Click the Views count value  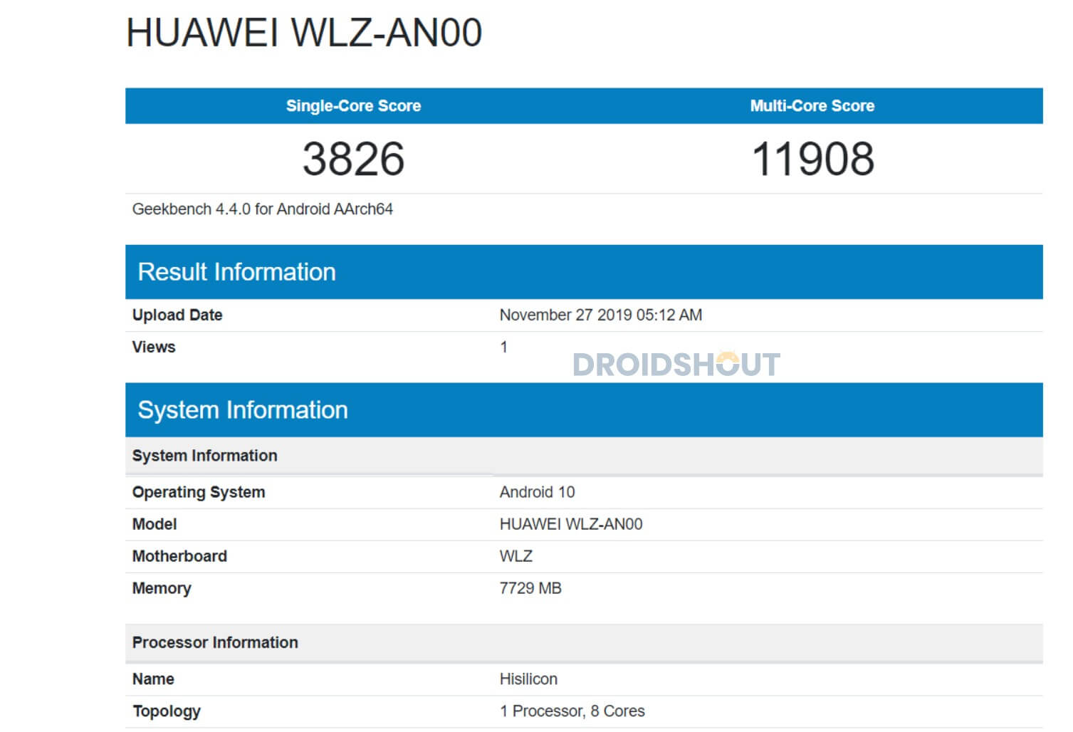pyautogui.click(x=504, y=347)
